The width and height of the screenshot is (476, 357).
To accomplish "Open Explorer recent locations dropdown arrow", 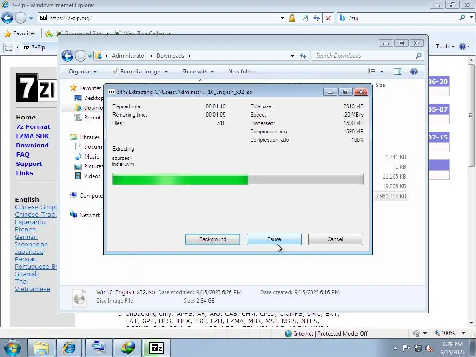I will tap(90, 56).
